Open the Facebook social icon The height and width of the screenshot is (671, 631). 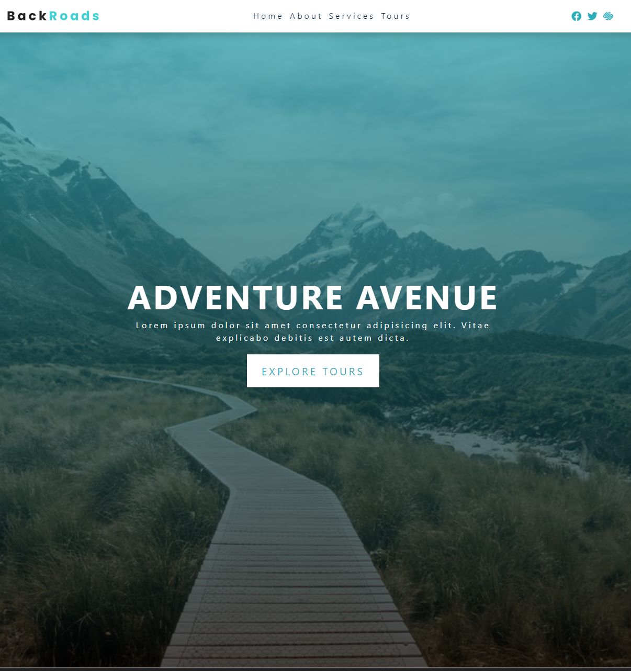(576, 16)
